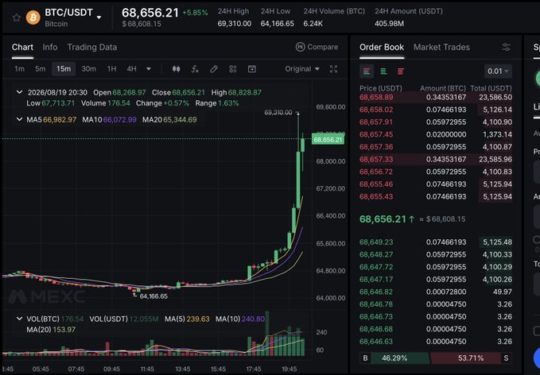
Task: Open the candlestick chart type icon
Action: tap(176, 69)
